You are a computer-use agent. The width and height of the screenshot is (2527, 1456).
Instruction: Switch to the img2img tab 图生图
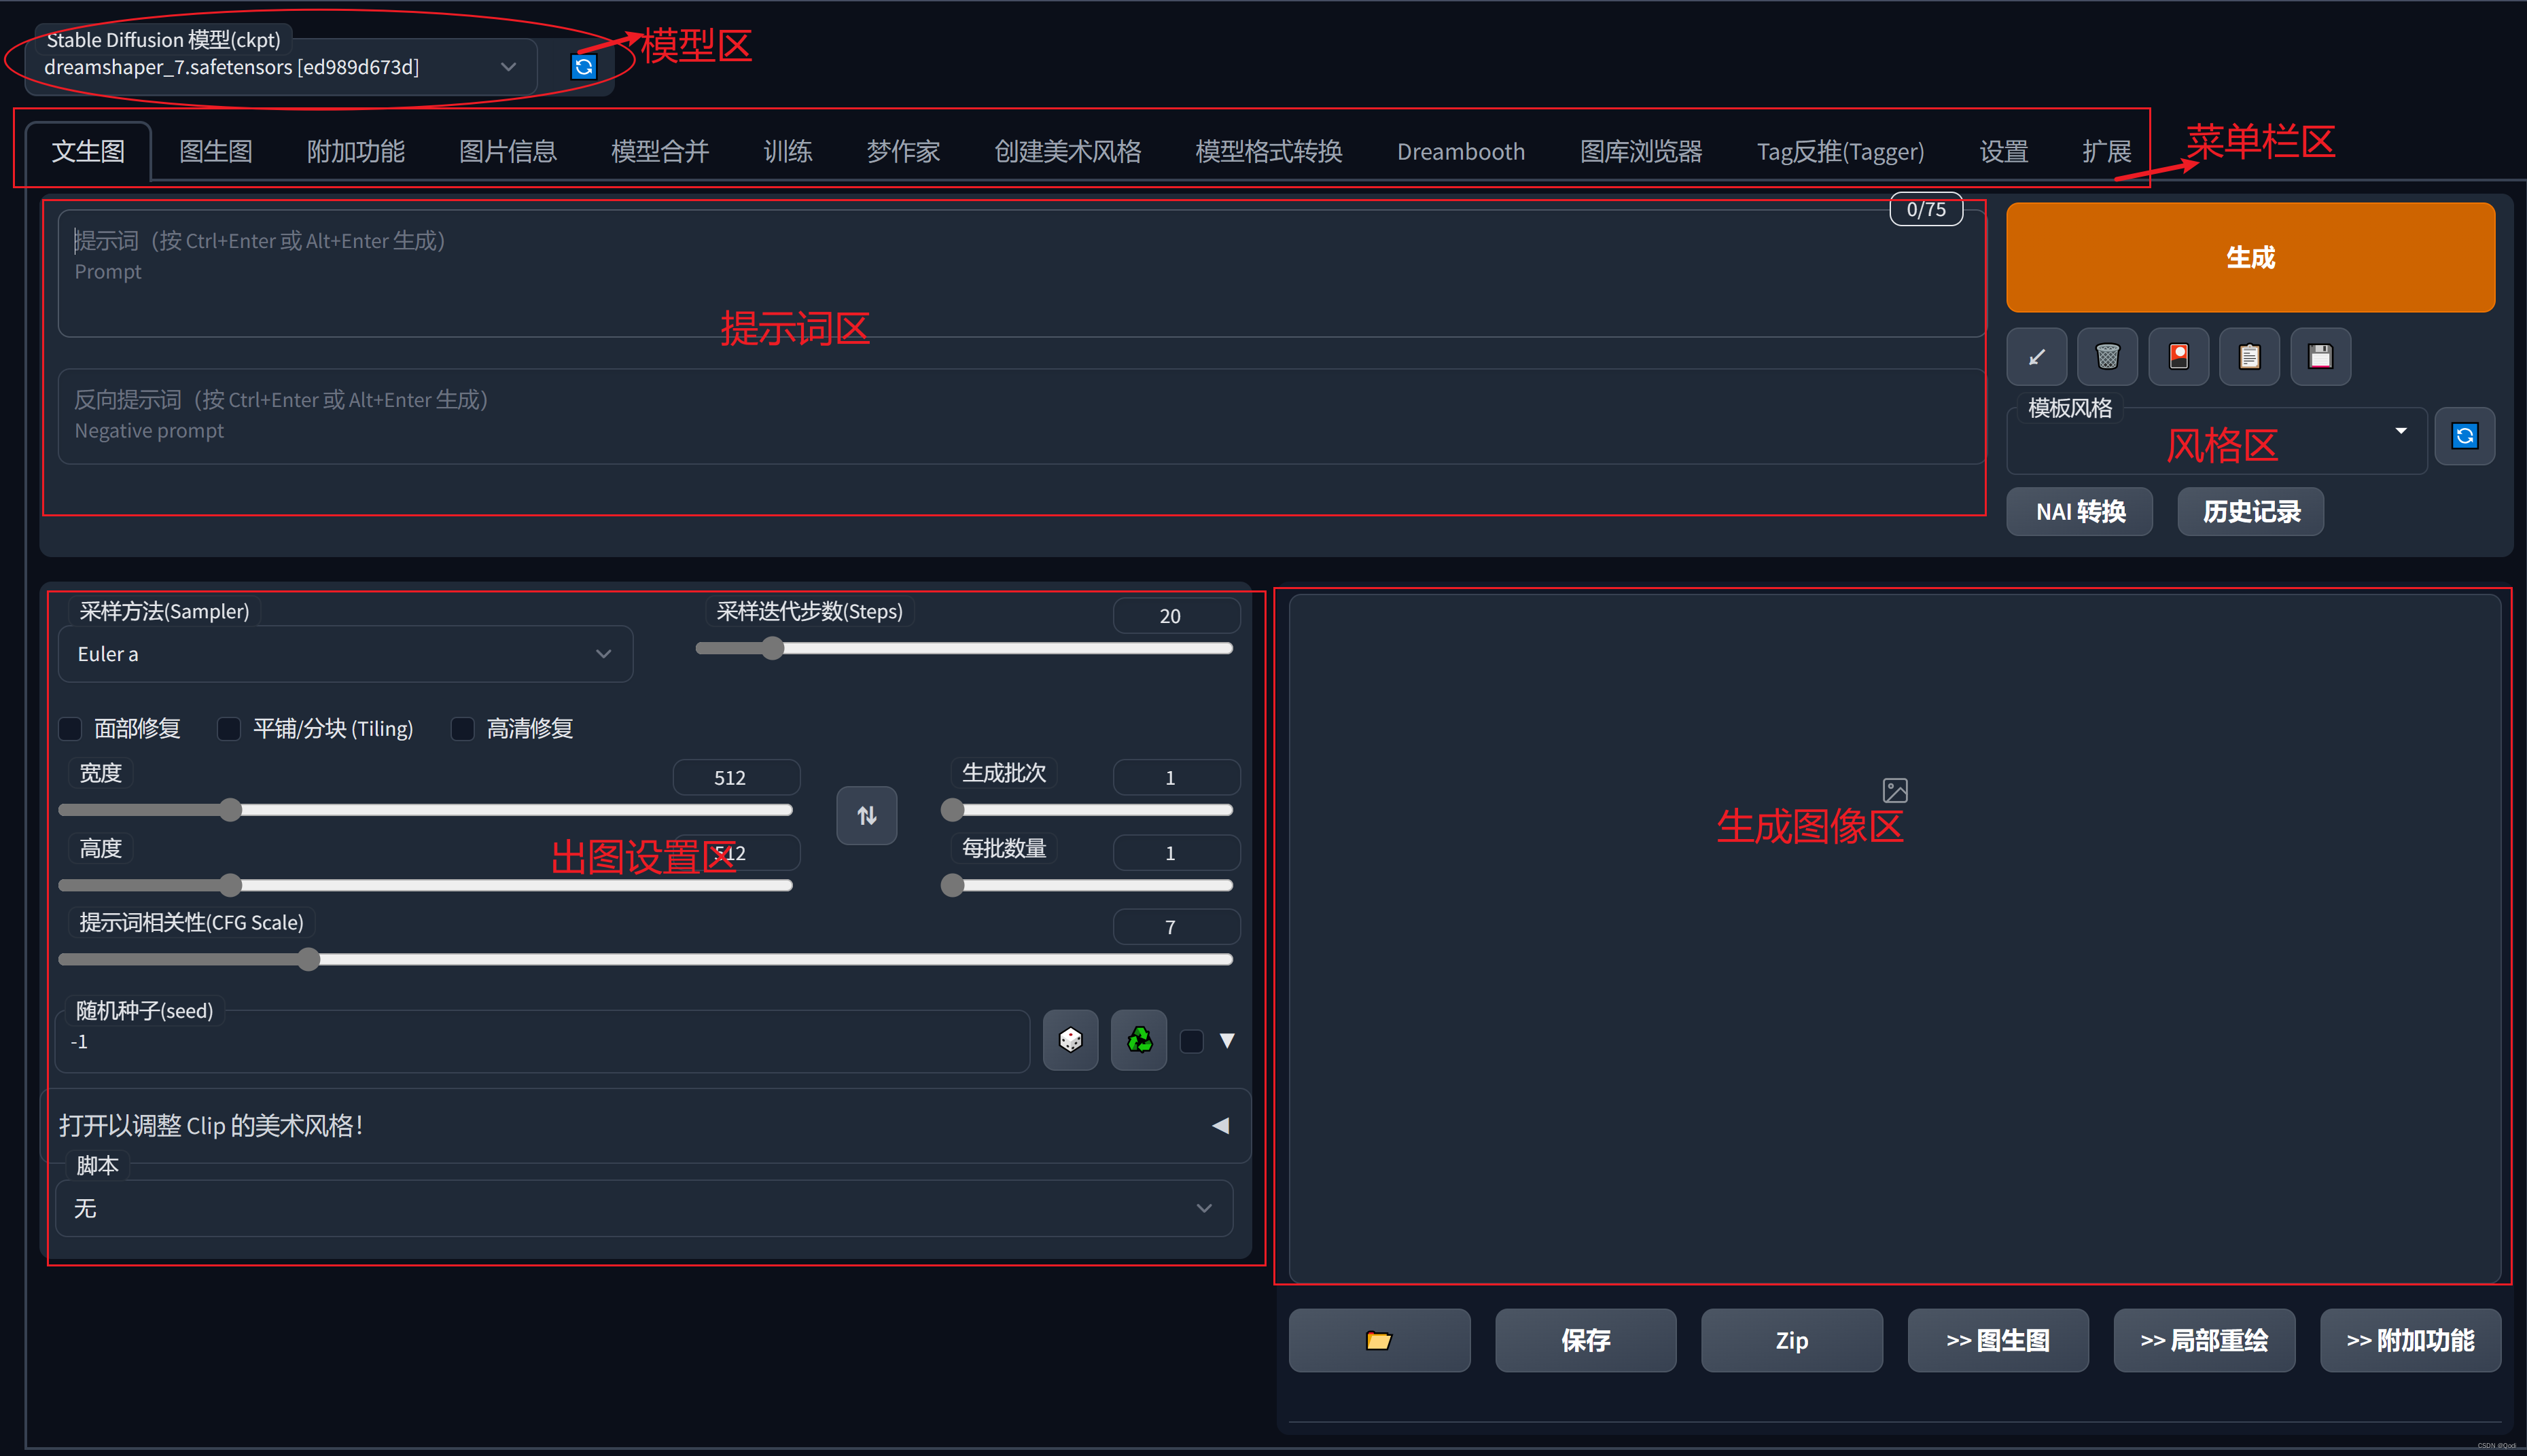click(x=215, y=152)
